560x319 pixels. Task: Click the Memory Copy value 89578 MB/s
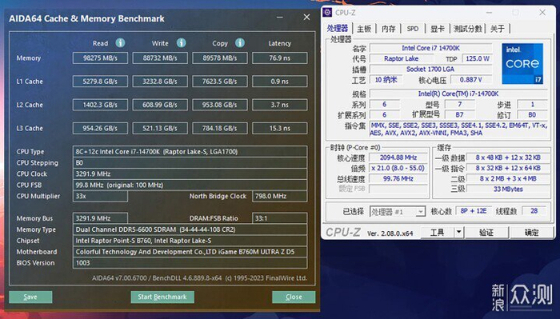(x=220, y=58)
